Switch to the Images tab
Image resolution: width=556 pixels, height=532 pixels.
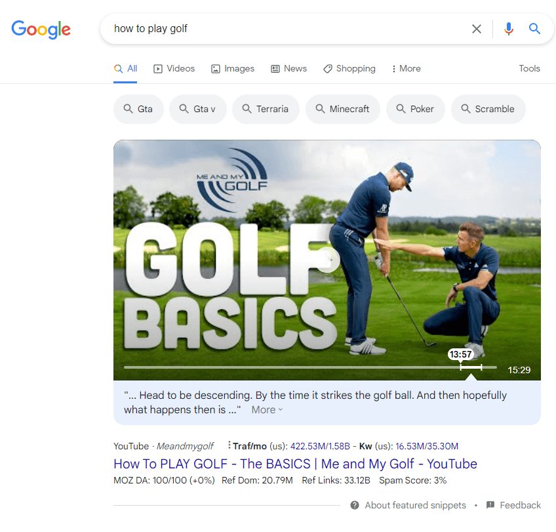[x=233, y=69]
